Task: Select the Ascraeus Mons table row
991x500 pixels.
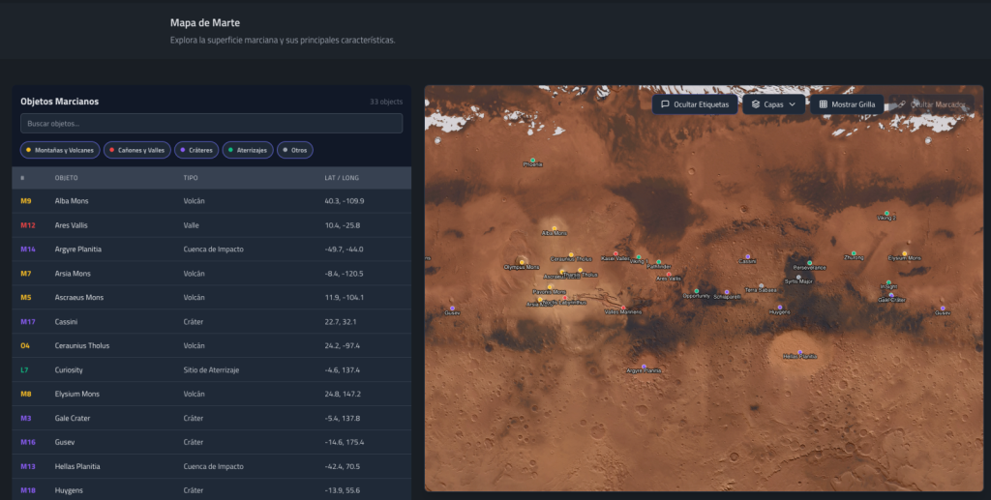Action: (x=211, y=297)
